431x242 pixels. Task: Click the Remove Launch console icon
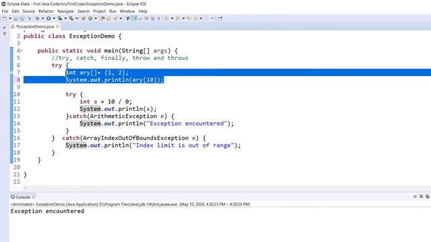(421, 196)
